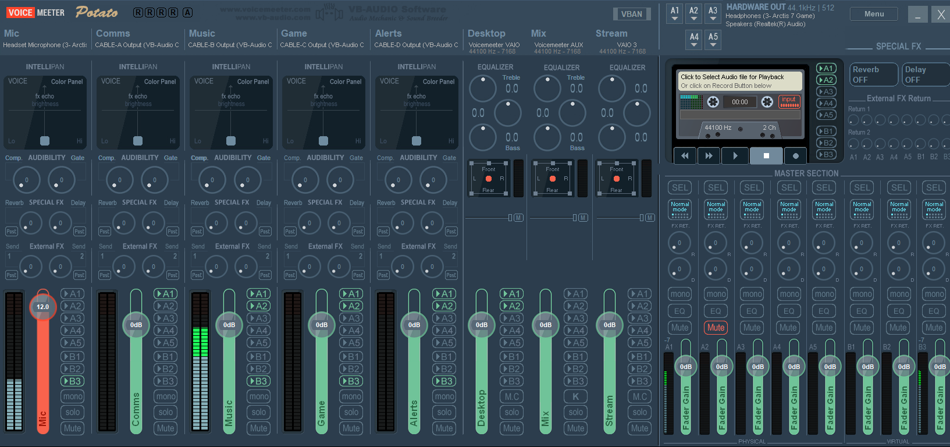
Task: Solo the Comms strip
Action: click(166, 412)
